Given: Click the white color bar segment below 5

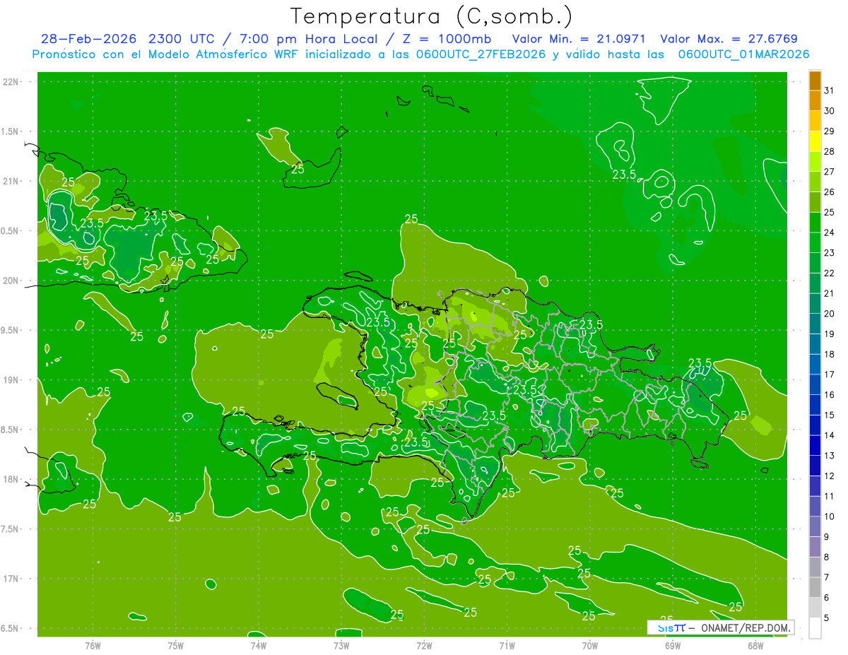Looking at the screenshot, I should pos(815,628).
